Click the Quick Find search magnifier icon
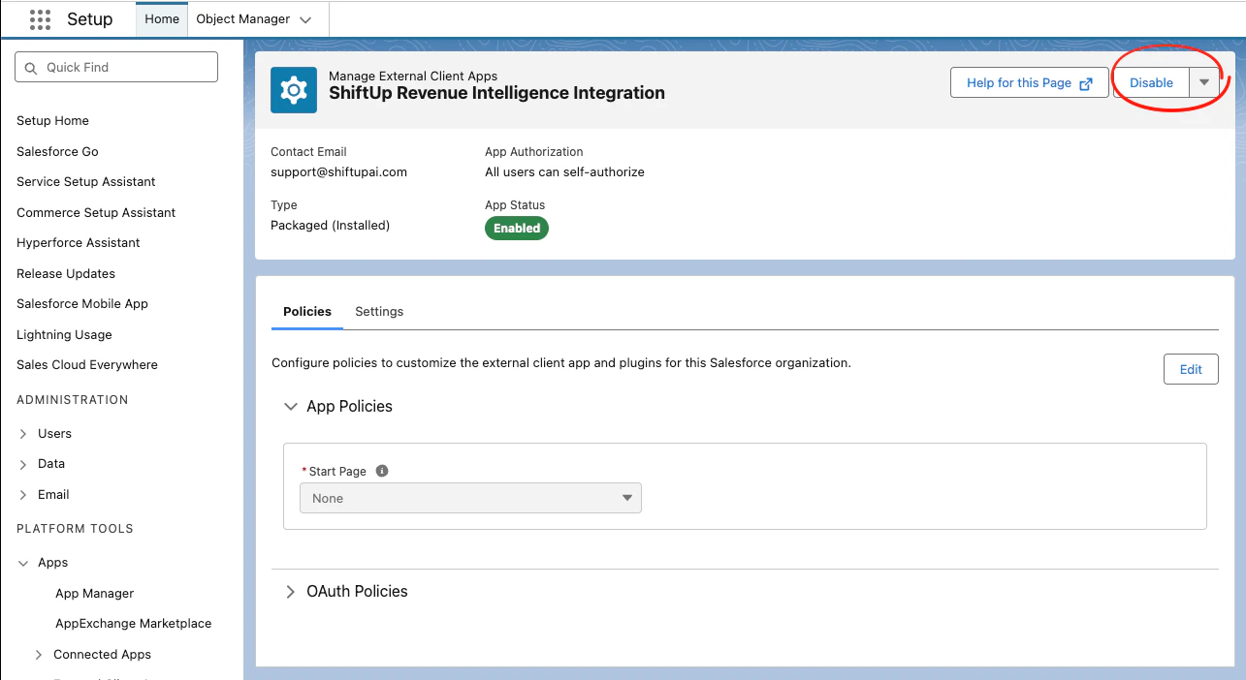 (x=32, y=68)
